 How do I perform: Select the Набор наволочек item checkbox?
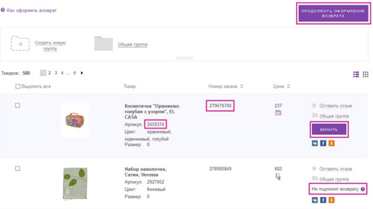17,168
